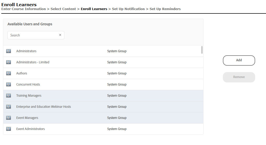Select the Authors group name
This screenshot has height=145, width=266.
coord(22,73)
